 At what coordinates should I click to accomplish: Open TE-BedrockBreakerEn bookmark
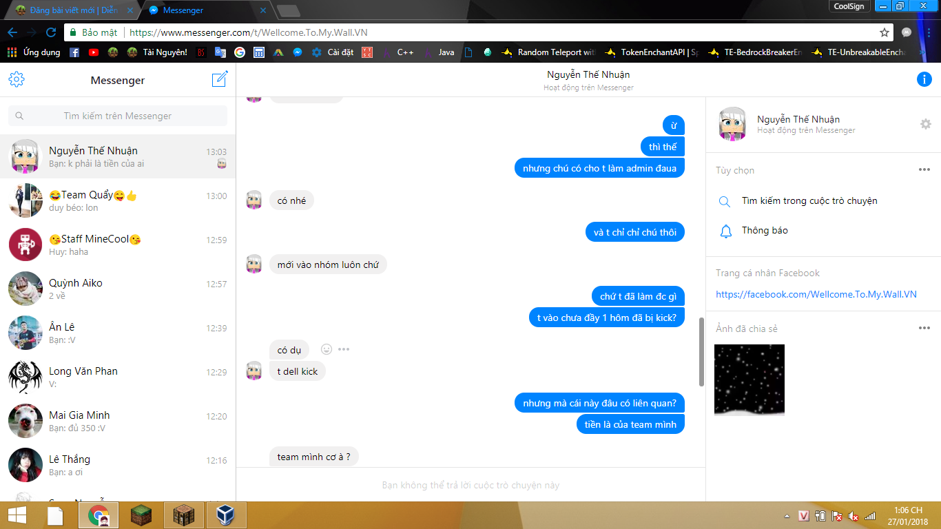pyautogui.click(x=755, y=52)
